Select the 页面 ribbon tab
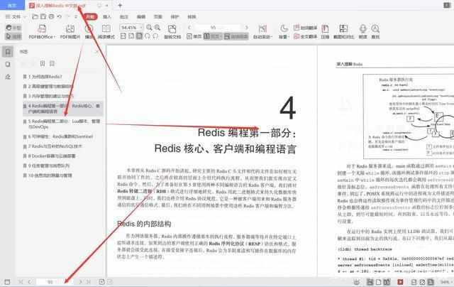Screen dimensions: 454x287 pos(157,17)
